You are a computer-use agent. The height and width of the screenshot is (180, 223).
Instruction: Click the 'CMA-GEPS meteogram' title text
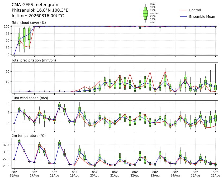pyautogui.click(x=35, y=5)
